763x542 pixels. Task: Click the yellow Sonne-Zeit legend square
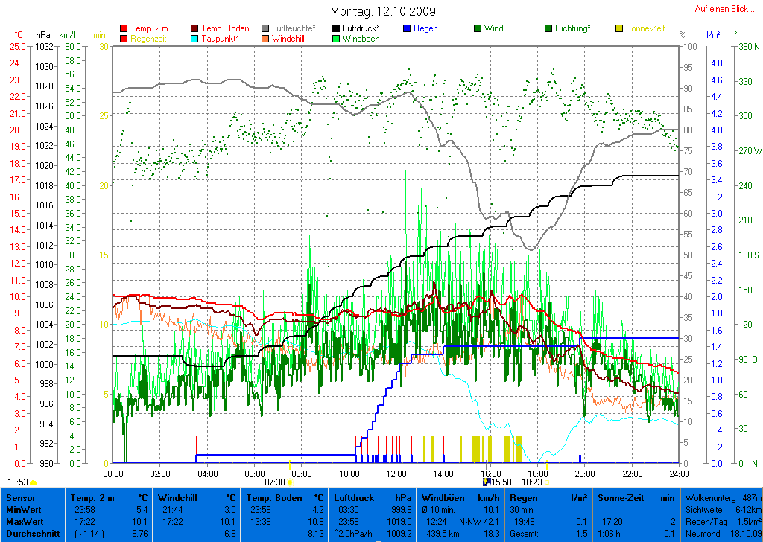click(x=619, y=29)
